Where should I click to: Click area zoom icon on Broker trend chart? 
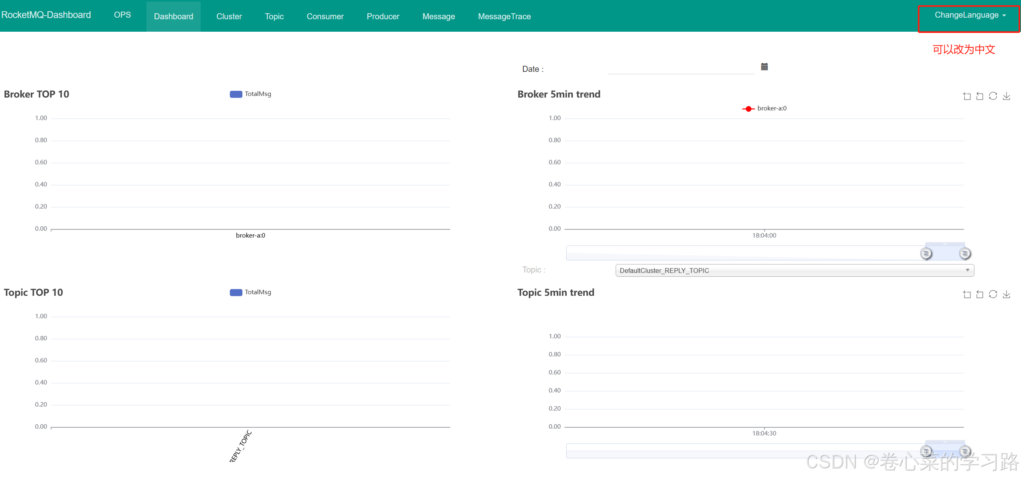pos(967,96)
